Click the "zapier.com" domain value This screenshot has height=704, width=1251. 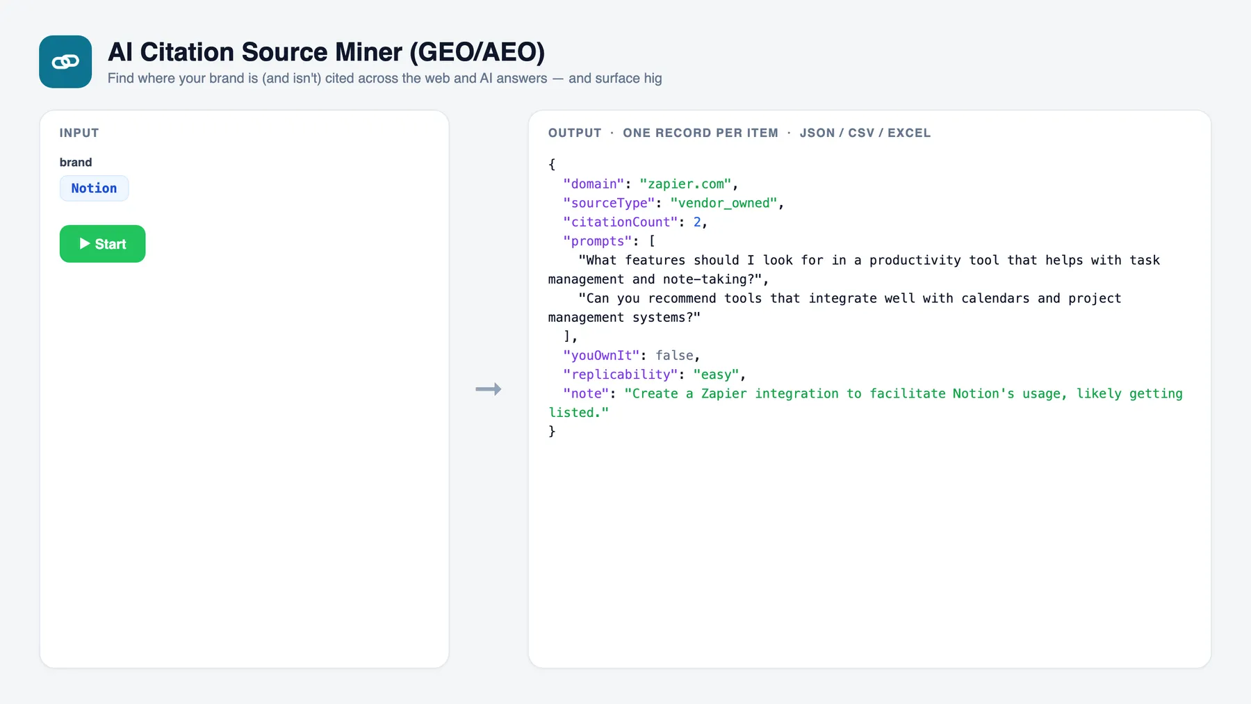tap(685, 184)
